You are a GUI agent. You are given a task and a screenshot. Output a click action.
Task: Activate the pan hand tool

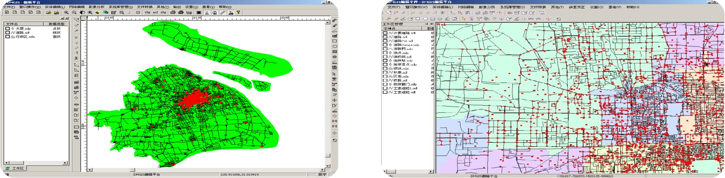tap(82, 12)
